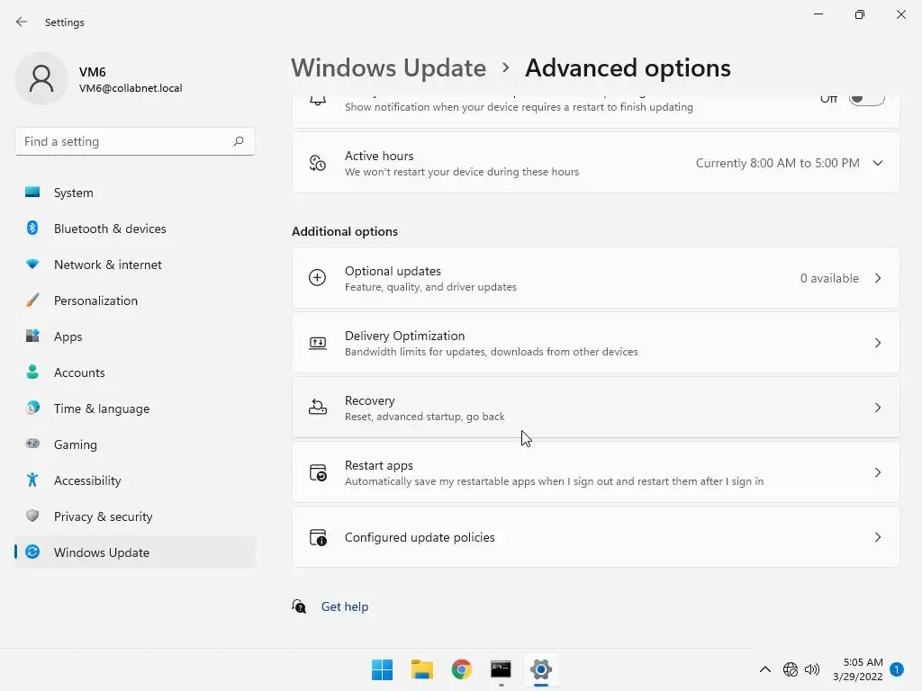This screenshot has width=922, height=691.
Task: Click the Get help link
Action: tap(345, 606)
